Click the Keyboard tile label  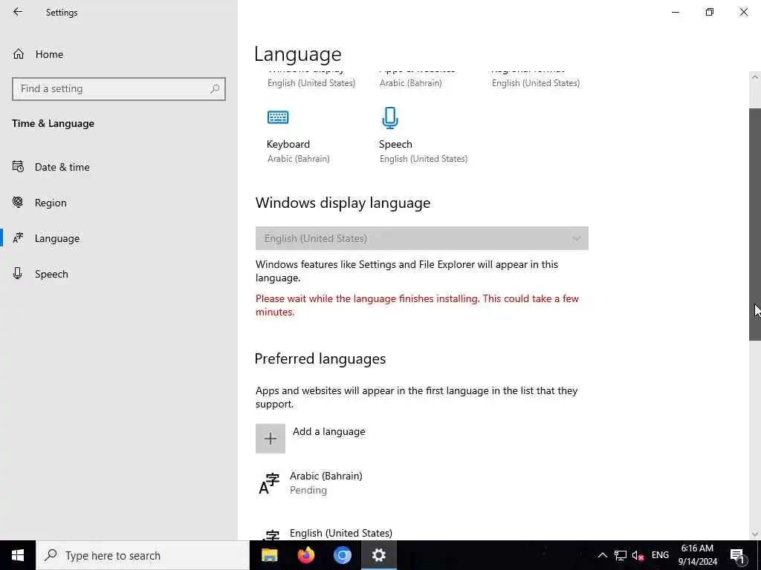(x=288, y=145)
